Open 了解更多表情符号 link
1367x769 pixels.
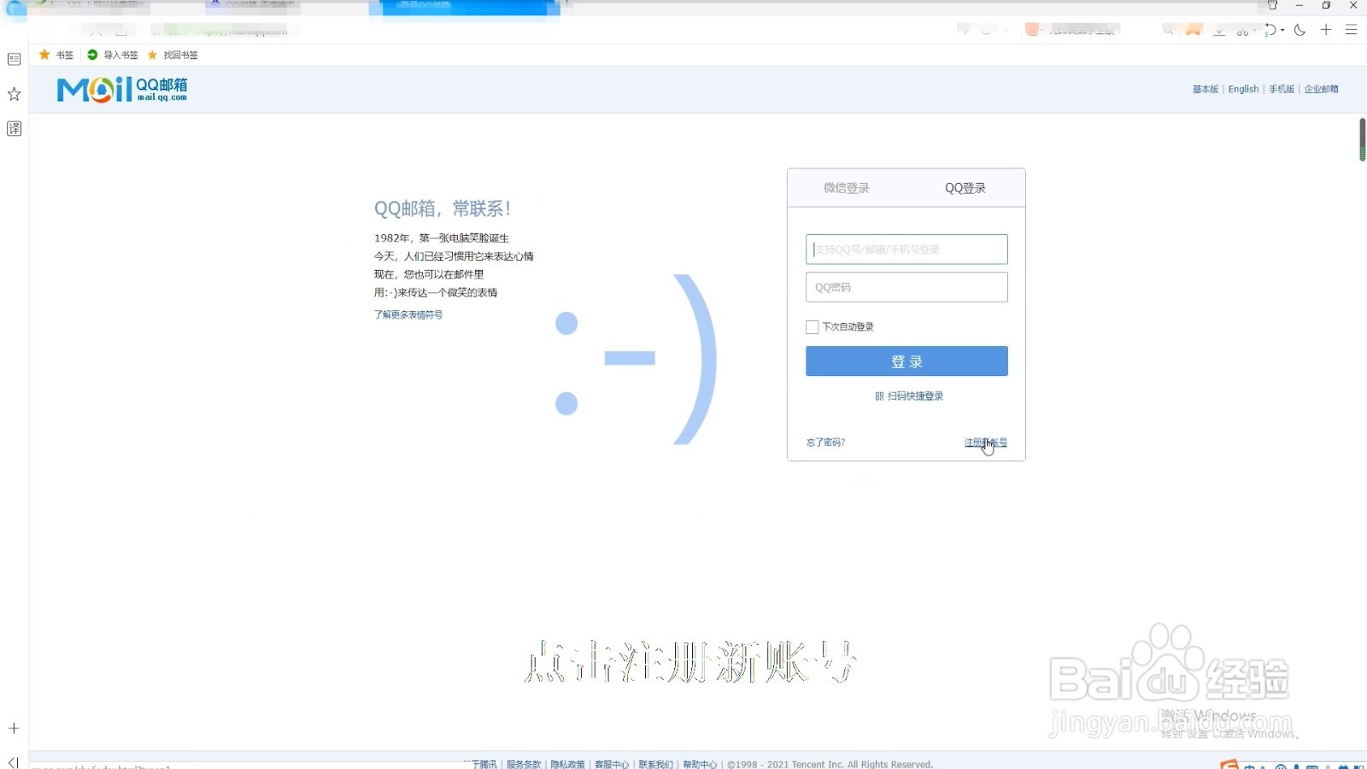408,315
